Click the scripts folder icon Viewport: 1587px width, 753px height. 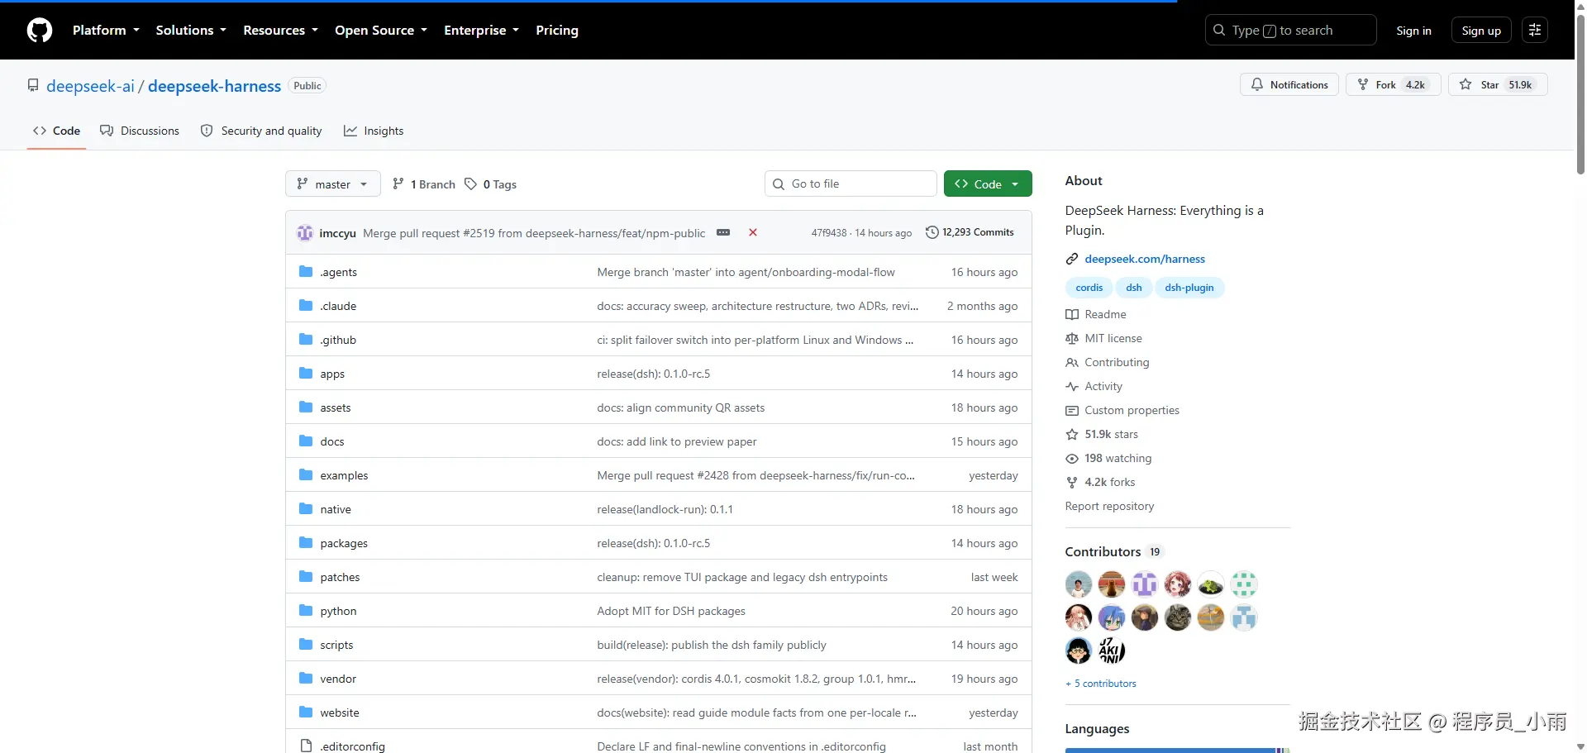click(306, 645)
